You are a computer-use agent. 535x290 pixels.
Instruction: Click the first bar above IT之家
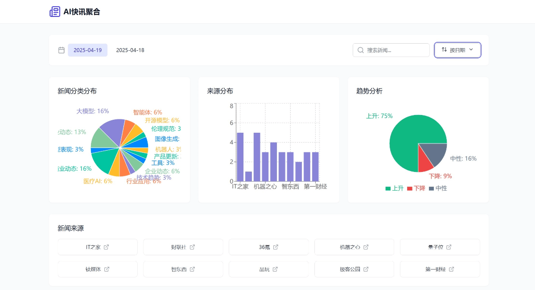click(x=240, y=157)
